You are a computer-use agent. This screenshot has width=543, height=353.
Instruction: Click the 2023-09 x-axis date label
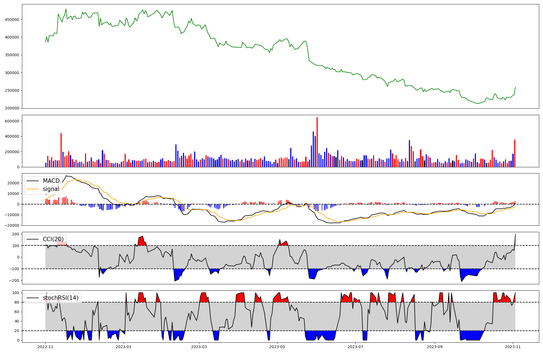[435, 347]
